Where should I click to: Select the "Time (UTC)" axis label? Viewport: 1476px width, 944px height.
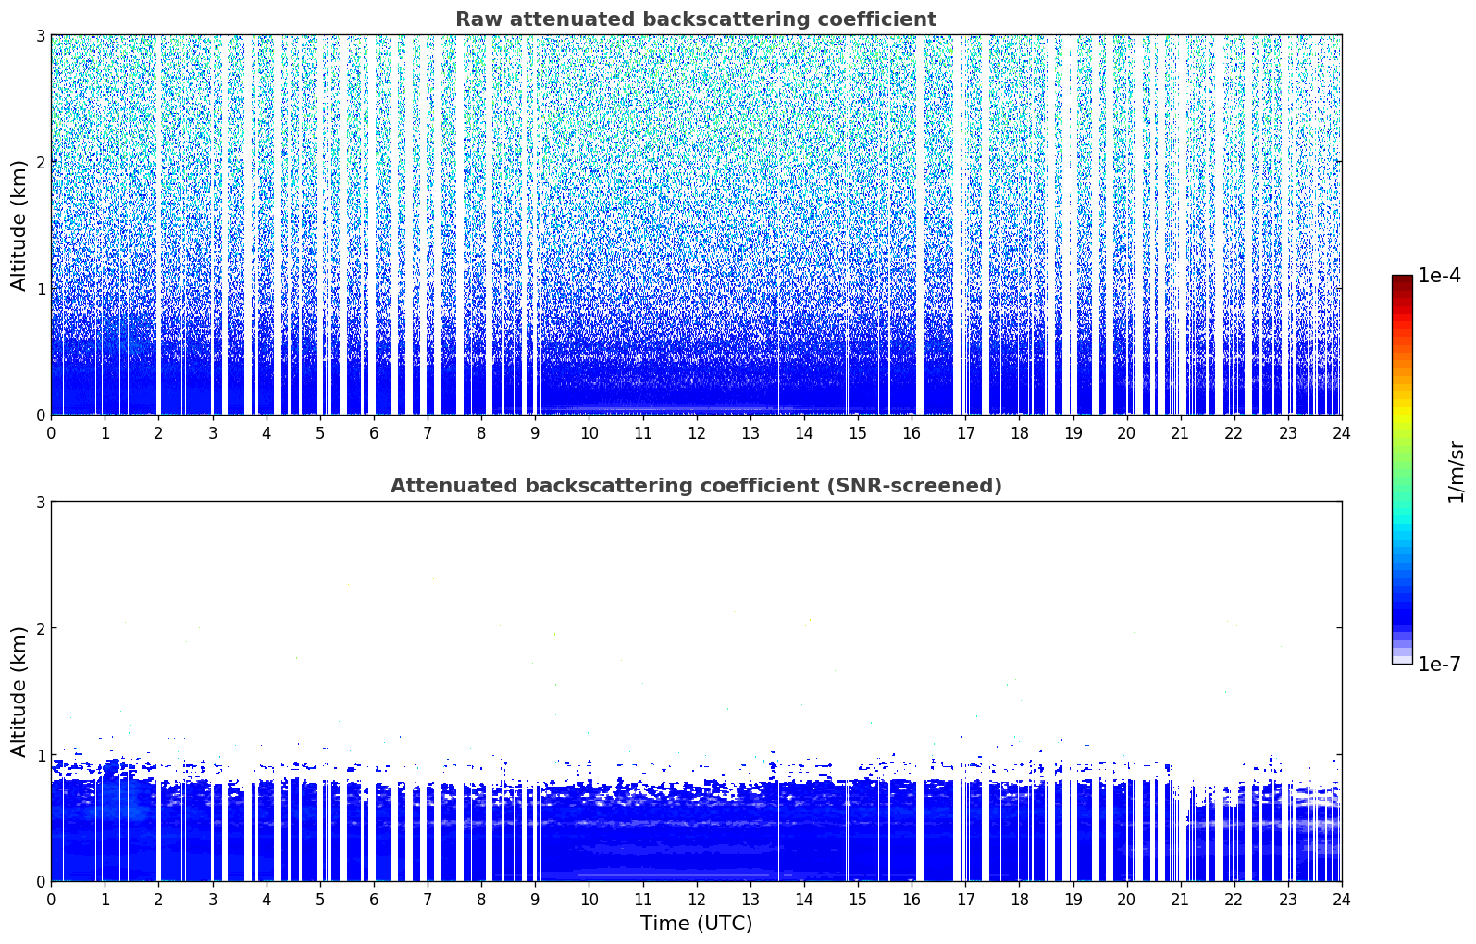tap(696, 923)
